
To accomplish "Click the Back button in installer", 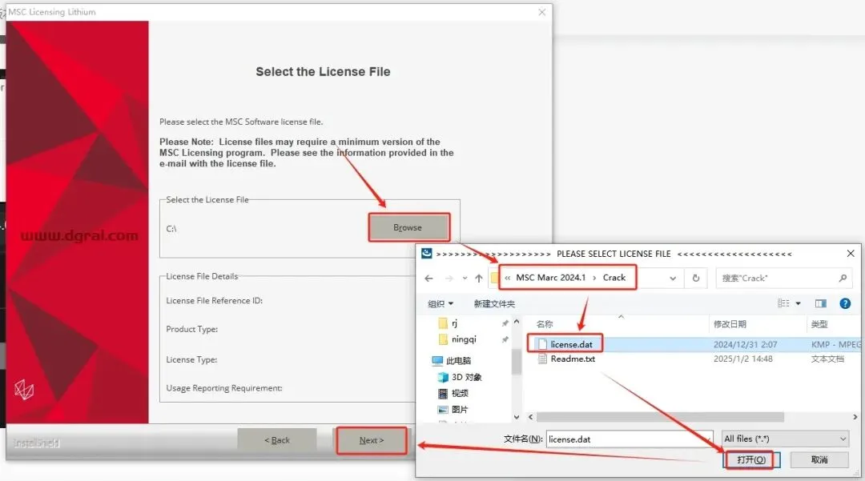I will 277,440.
